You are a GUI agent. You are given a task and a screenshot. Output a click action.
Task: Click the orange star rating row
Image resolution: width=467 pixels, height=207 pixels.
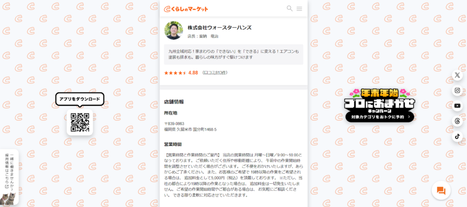[x=176, y=72]
